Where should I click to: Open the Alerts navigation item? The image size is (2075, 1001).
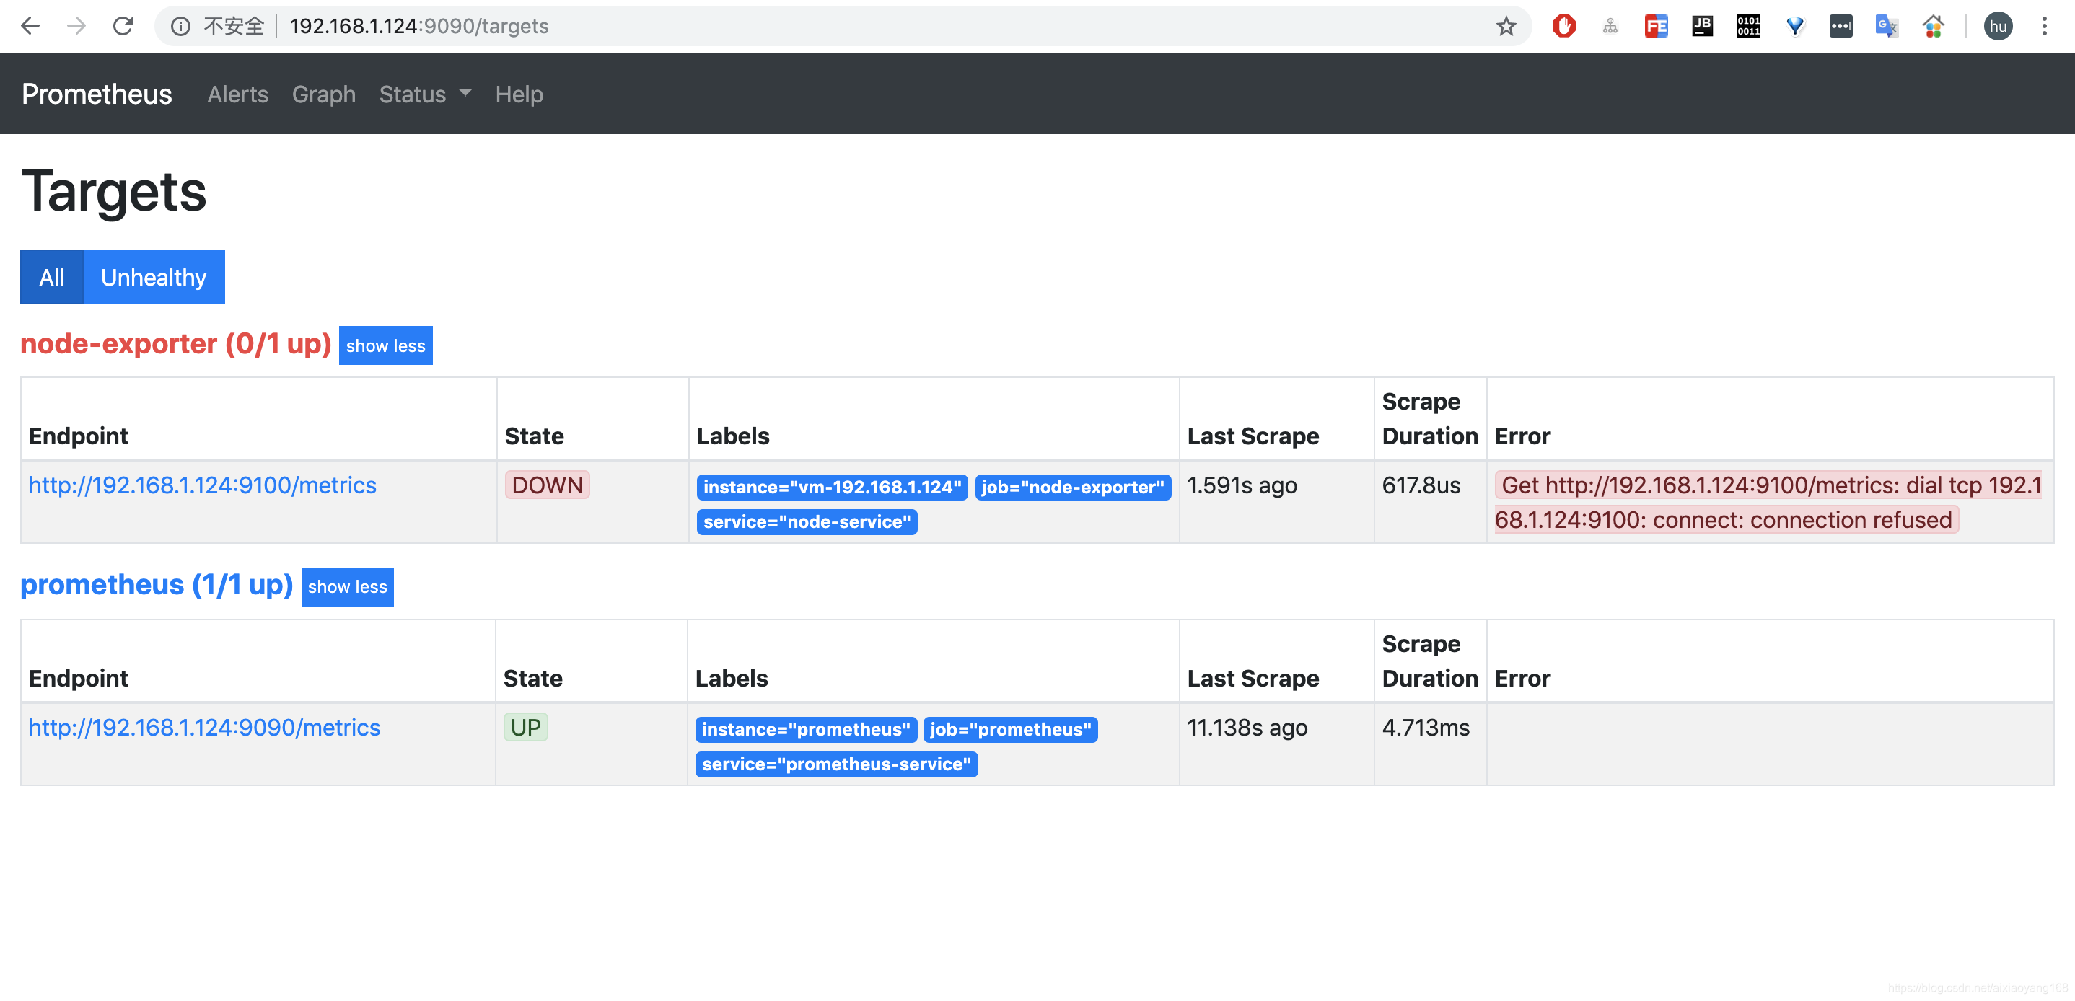point(237,94)
